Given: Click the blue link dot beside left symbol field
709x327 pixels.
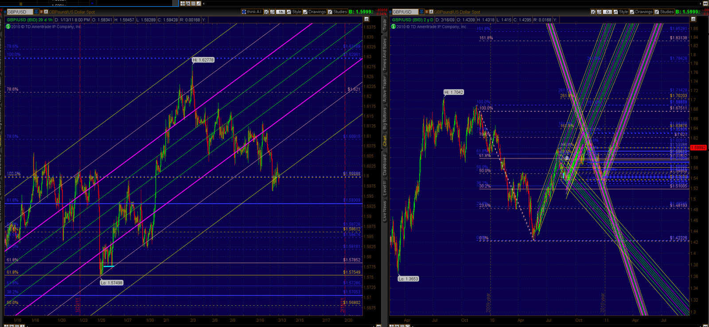Looking at the screenshot, I should [5, 12].
